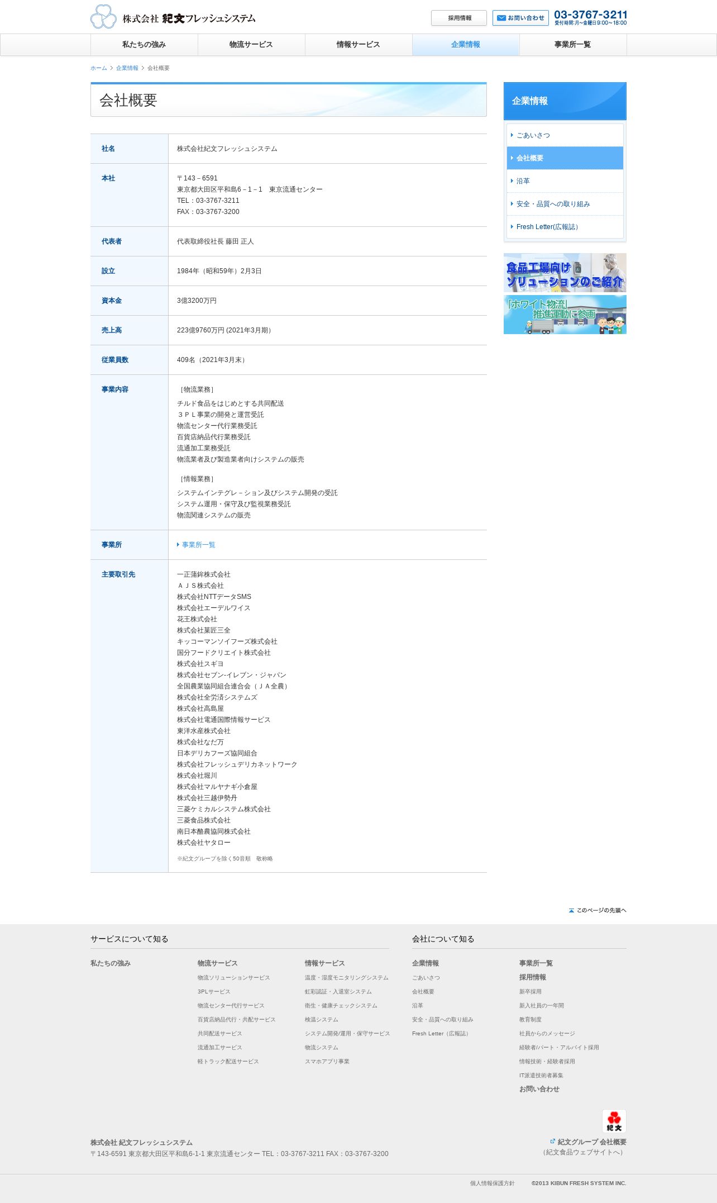Open footer link 共同配送サービス
This screenshot has width=717, height=1203.
pyautogui.click(x=219, y=1034)
